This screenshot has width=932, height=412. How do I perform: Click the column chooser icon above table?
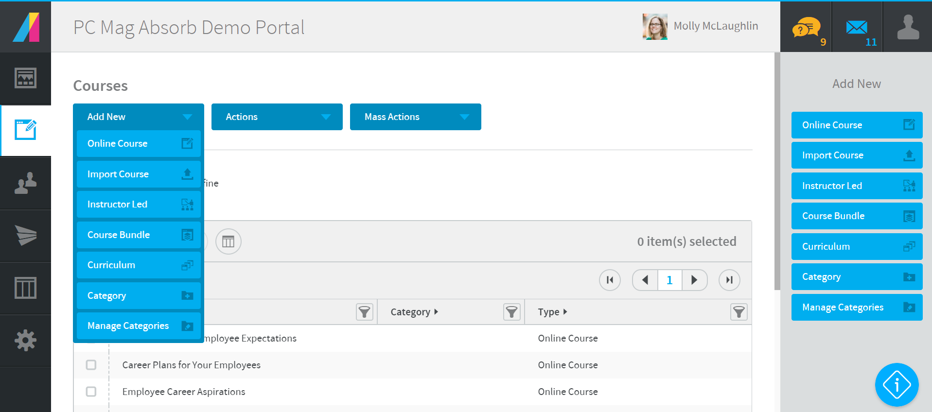228,241
